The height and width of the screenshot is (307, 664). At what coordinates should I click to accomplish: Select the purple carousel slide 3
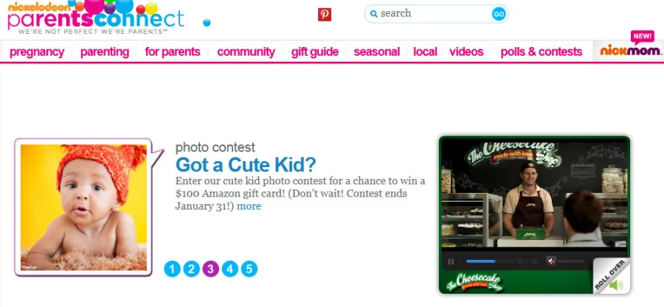coord(210,269)
